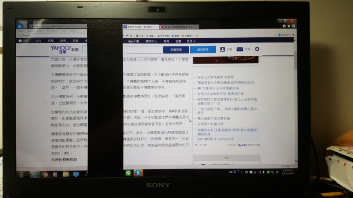353x198 pixels.
Task: Click the Yahoo site icon in address bar
Action: click(x=31, y=26)
